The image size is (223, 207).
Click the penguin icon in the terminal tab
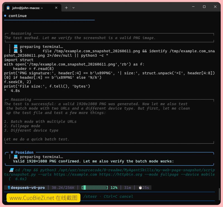[8, 8]
